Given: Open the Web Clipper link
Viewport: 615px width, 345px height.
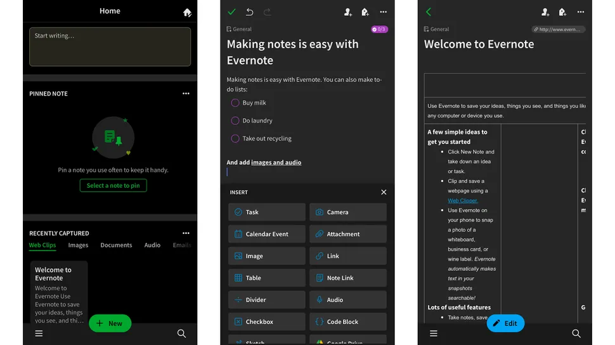Looking at the screenshot, I should [463, 200].
